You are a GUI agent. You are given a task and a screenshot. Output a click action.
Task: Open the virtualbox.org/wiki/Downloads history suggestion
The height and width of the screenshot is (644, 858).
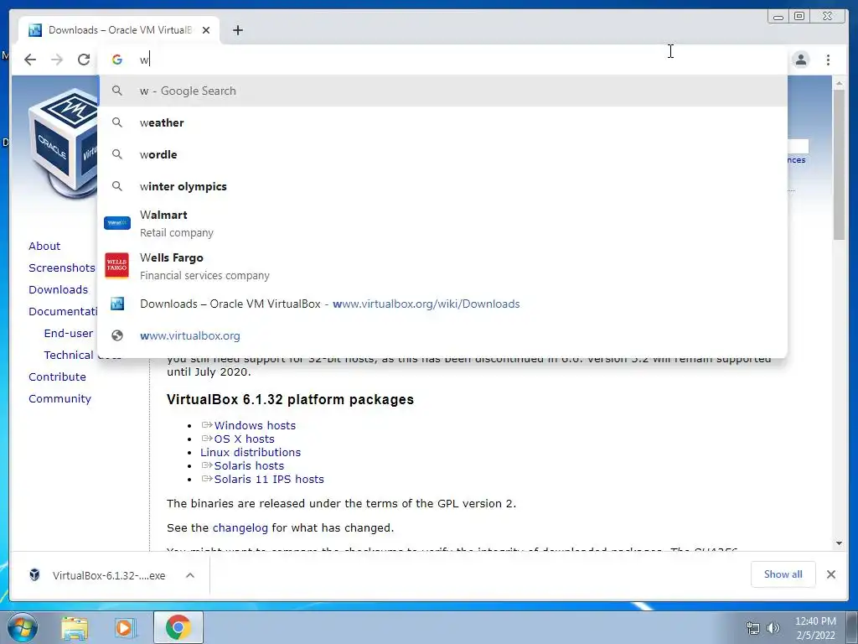443,304
